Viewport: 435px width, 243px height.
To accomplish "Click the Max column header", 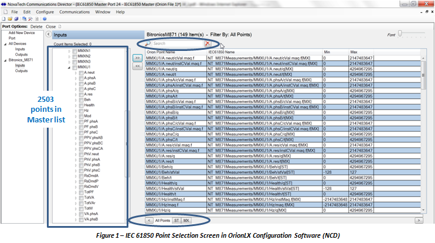I will tap(361, 52).
